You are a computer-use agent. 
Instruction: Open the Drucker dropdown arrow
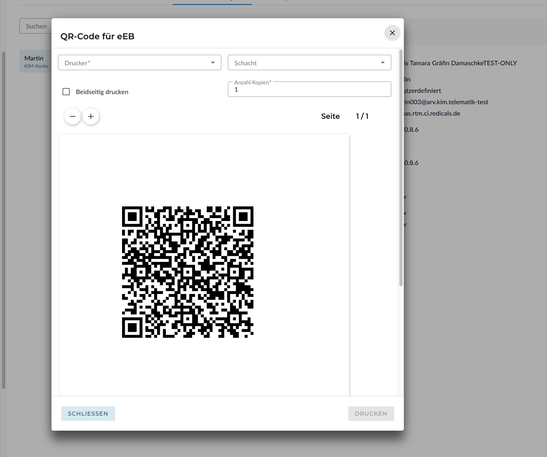(x=213, y=63)
